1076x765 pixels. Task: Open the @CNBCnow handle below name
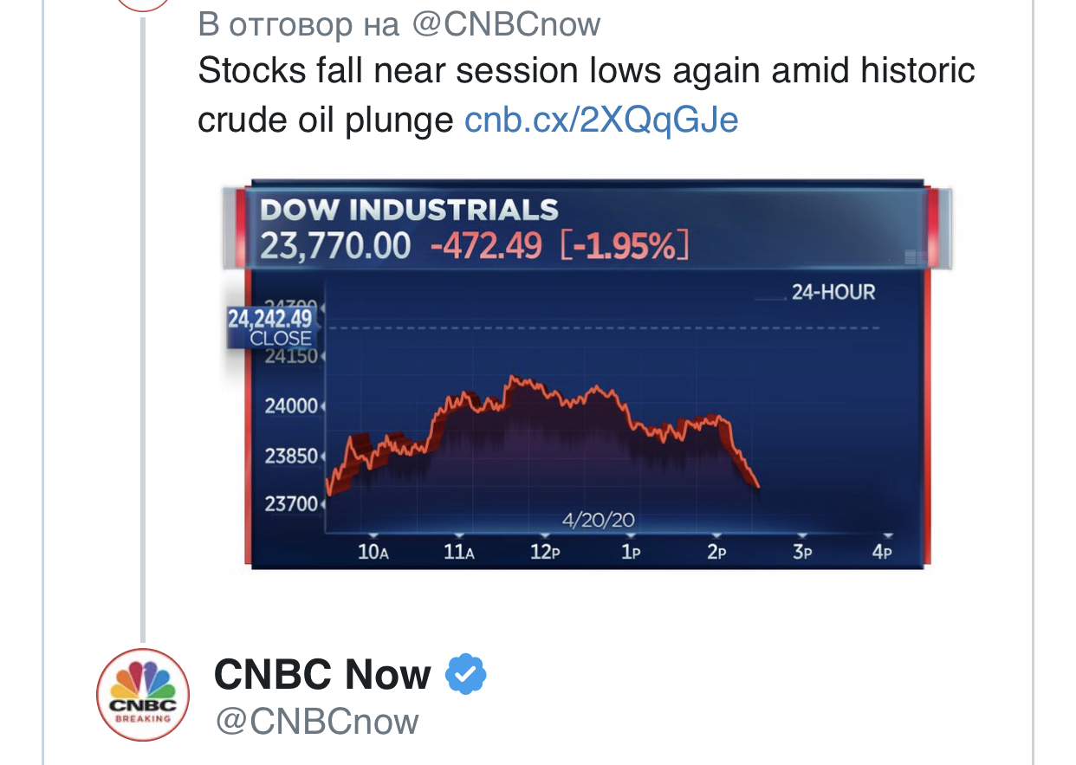(316, 721)
